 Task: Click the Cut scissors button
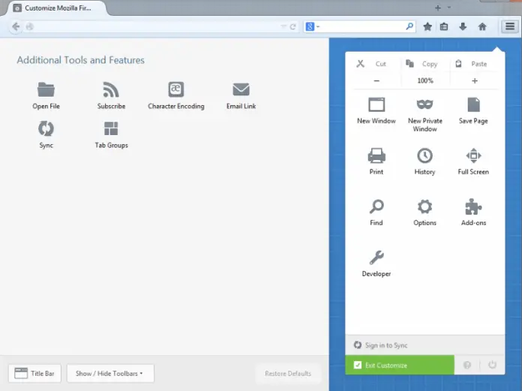[x=371, y=64]
